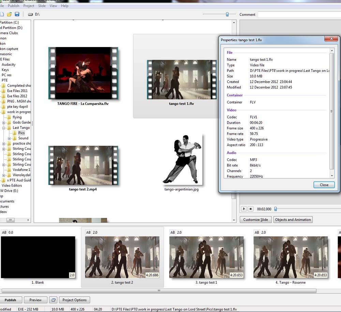Click the Path value in the Properties dialog
341x312 pixels.
(290, 71)
